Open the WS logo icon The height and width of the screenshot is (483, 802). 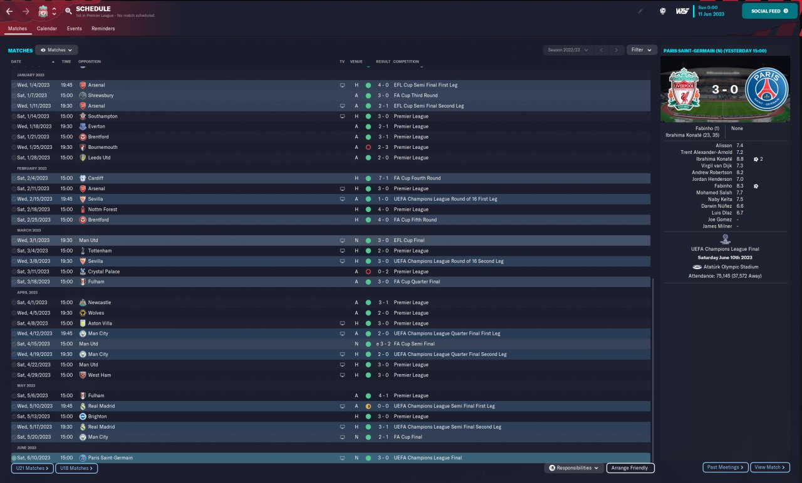[x=682, y=11]
